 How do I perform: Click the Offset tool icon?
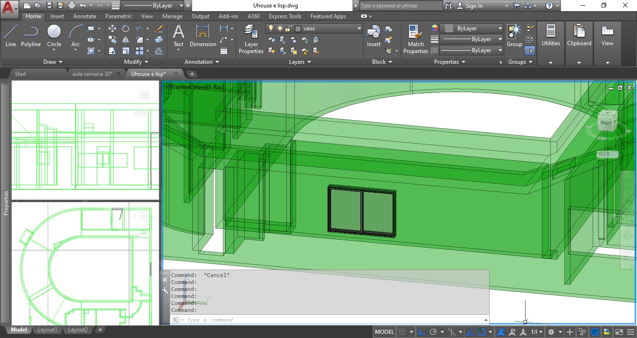[x=159, y=51]
